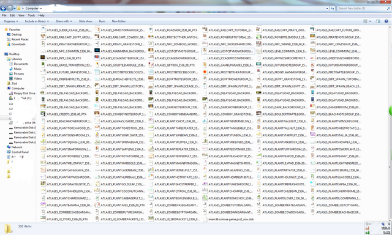This screenshot has height=235, width=392.
Task: Select the main.96.com.ea.game.pvz2_row.obb file
Action: pyautogui.click(x=228, y=219)
